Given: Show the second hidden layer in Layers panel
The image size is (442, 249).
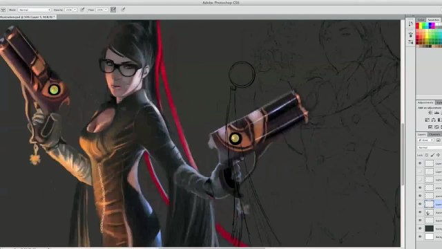Looking at the screenshot, I should tap(420, 172).
